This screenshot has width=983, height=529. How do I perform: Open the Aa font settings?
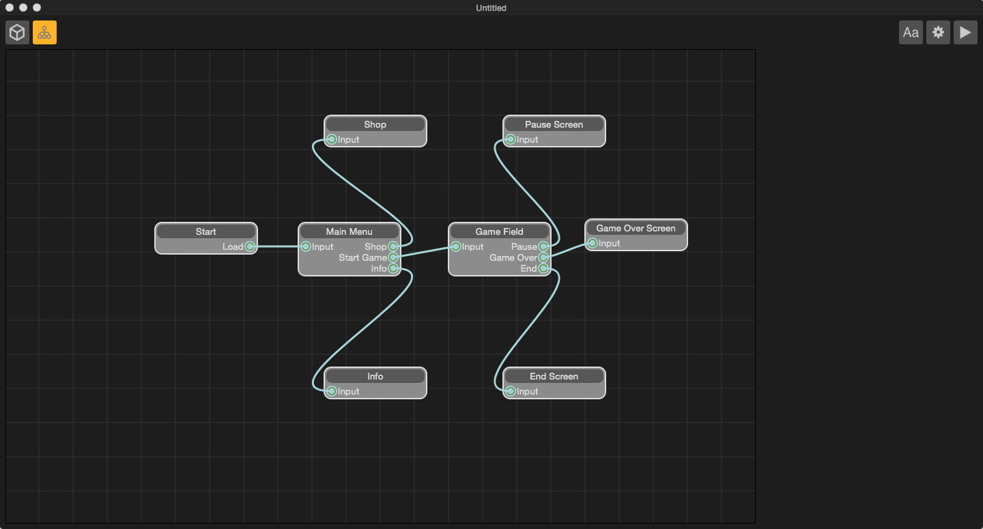click(911, 32)
